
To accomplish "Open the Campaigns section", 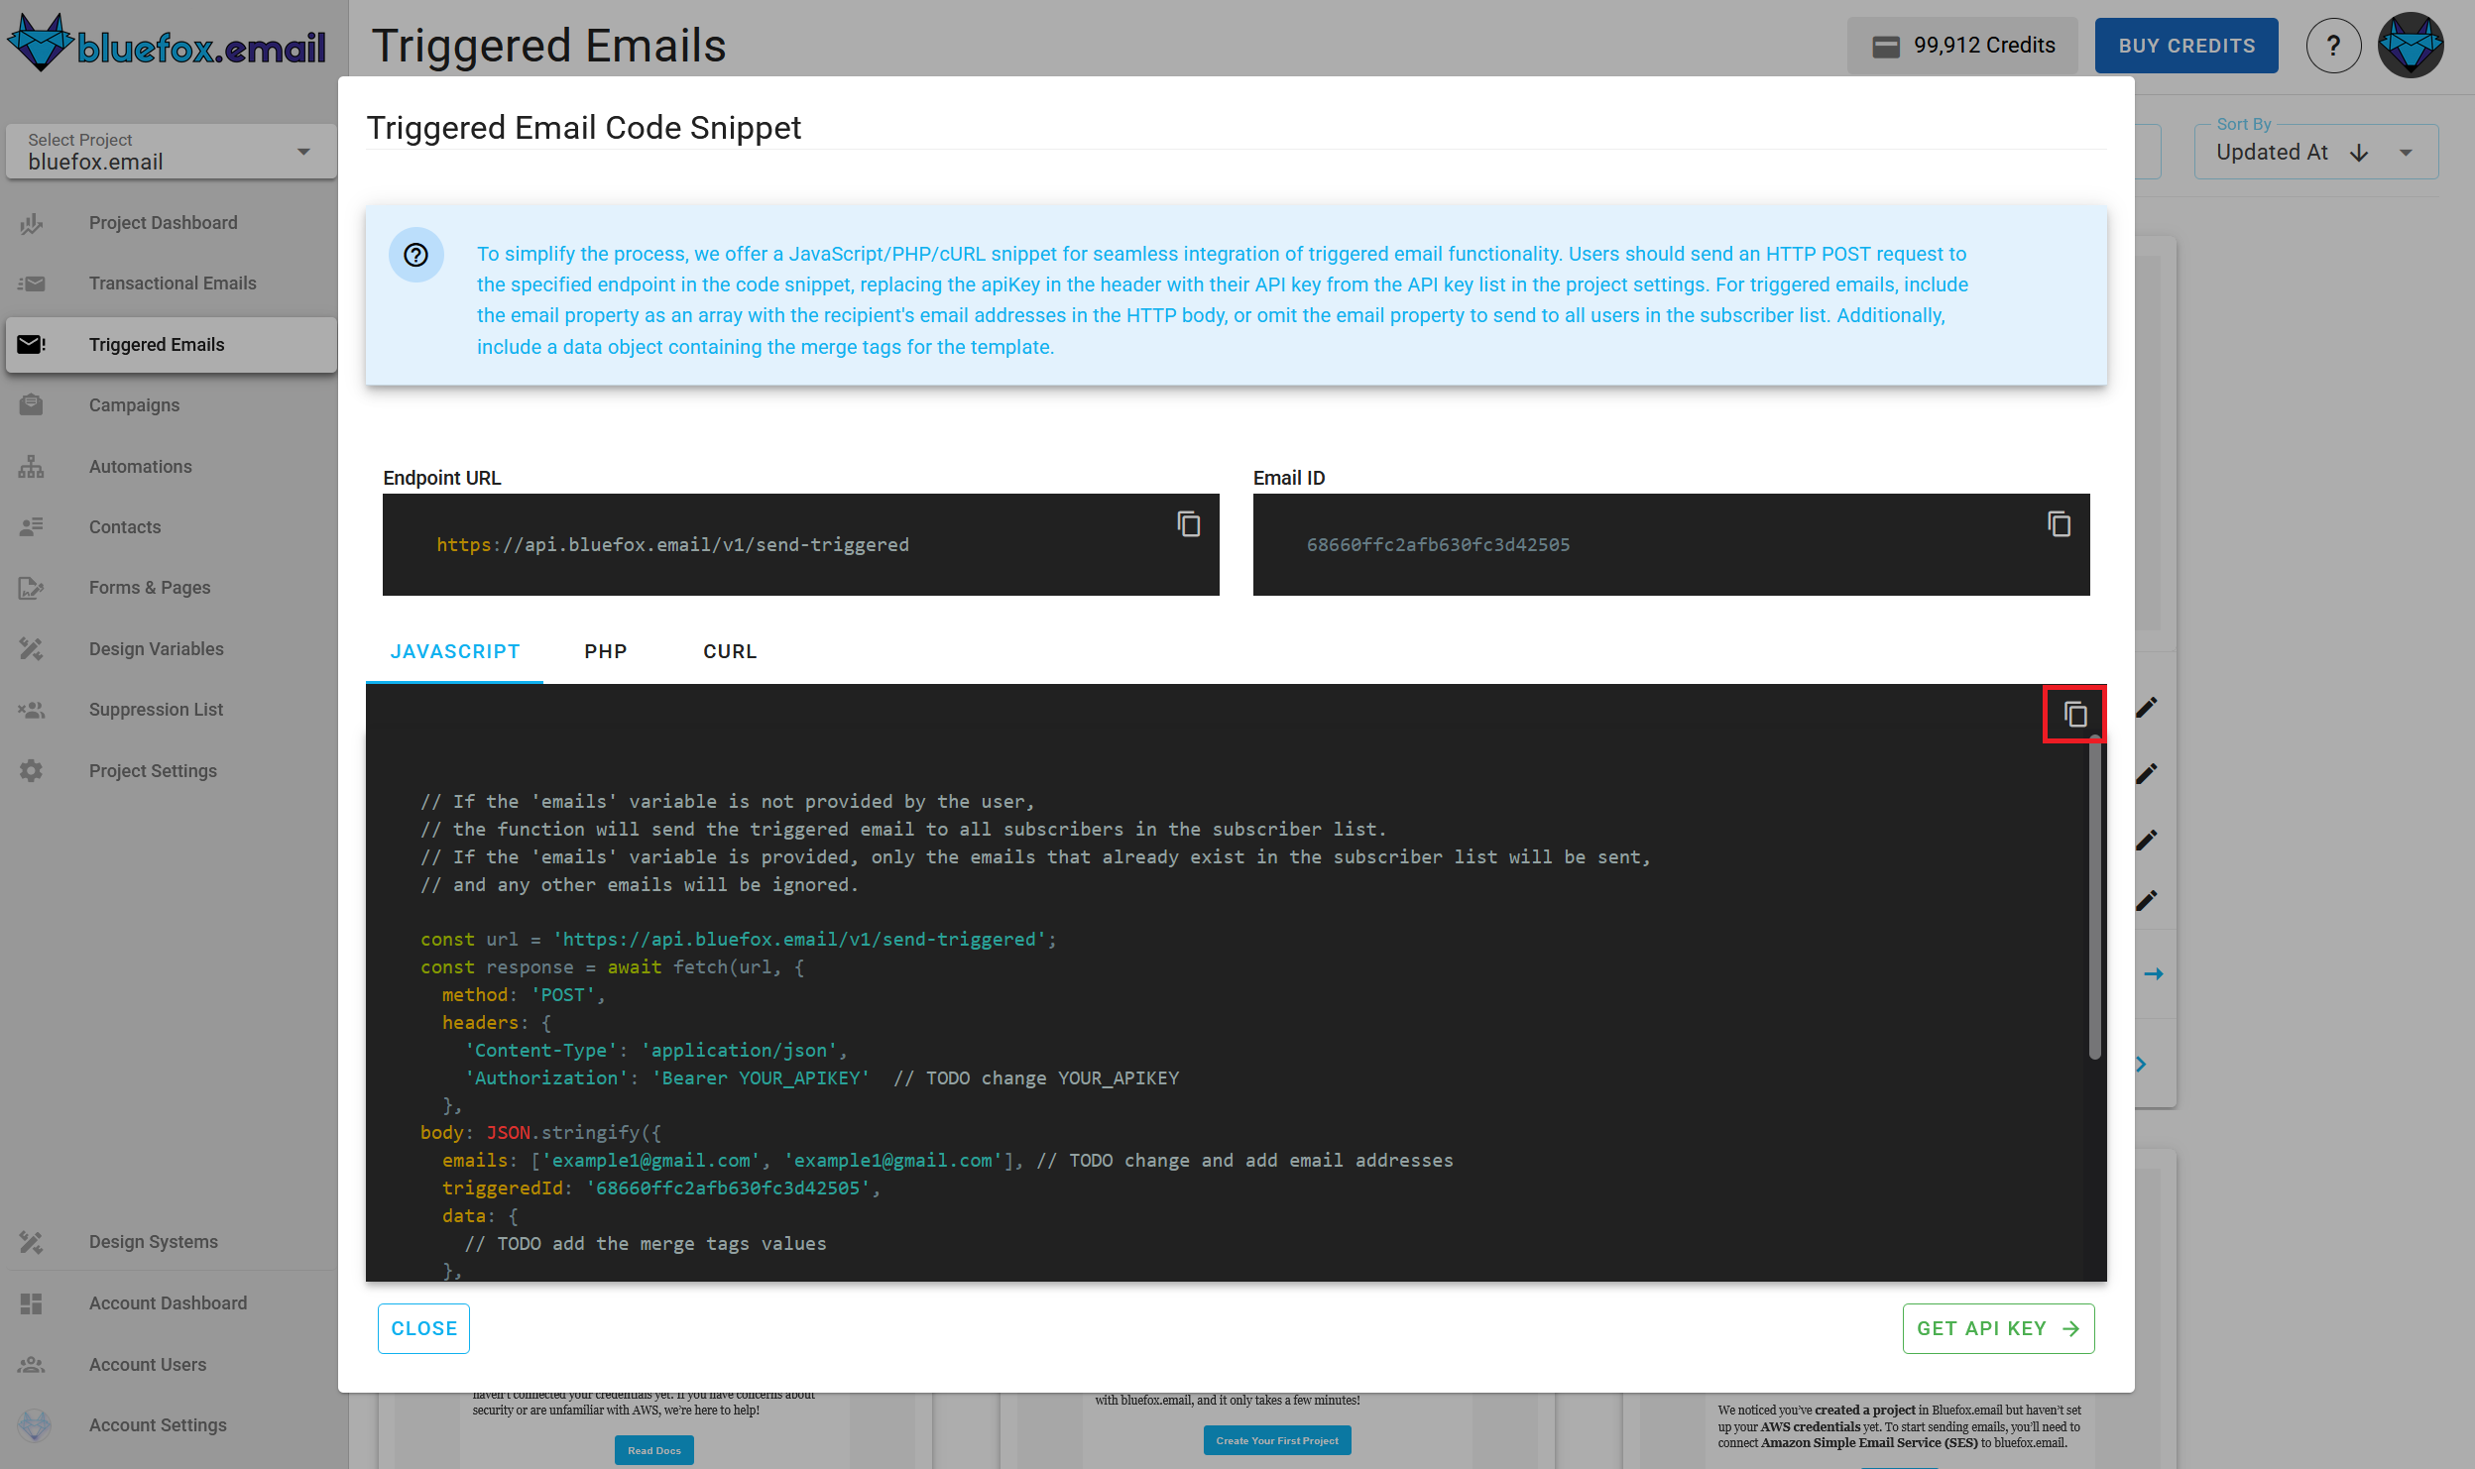I will [171, 404].
